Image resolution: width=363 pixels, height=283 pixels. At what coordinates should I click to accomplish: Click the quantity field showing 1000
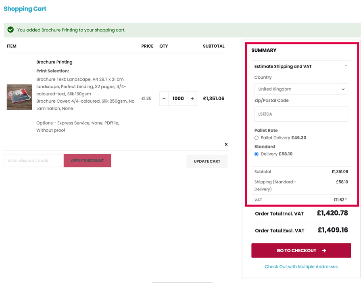point(178,98)
